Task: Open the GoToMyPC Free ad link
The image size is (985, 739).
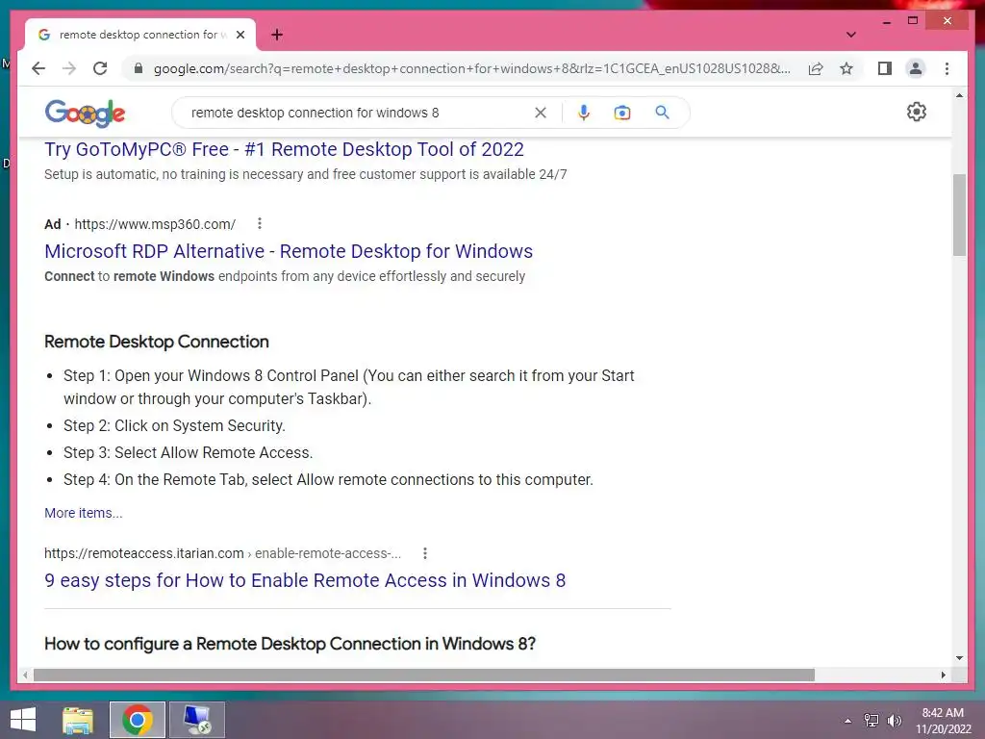Action: click(x=284, y=149)
